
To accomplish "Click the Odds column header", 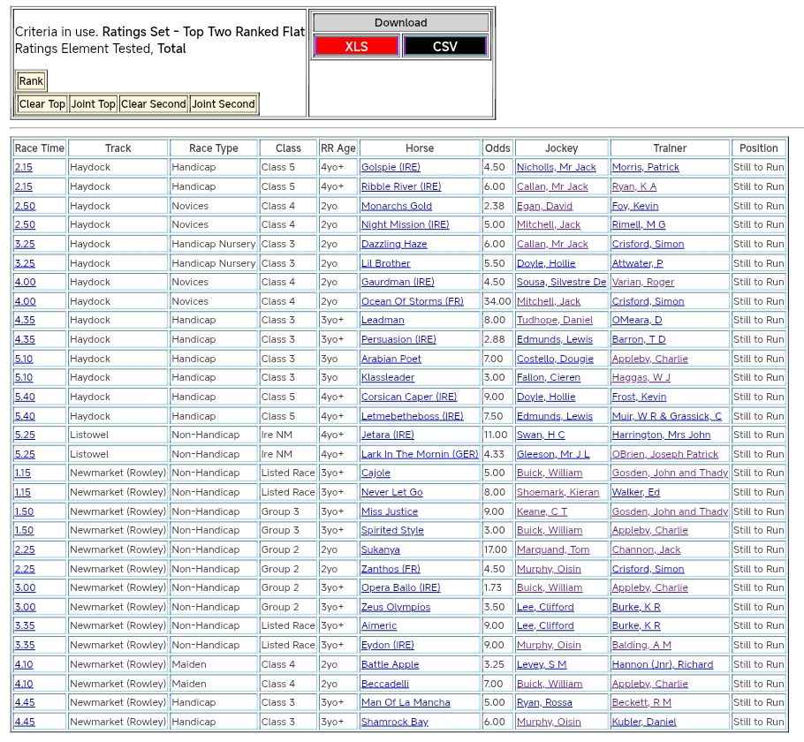I will tap(497, 148).
